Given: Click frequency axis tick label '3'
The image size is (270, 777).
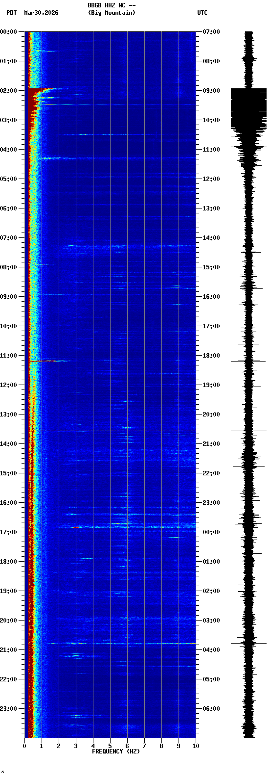Looking at the screenshot, I should (x=76, y=746).
